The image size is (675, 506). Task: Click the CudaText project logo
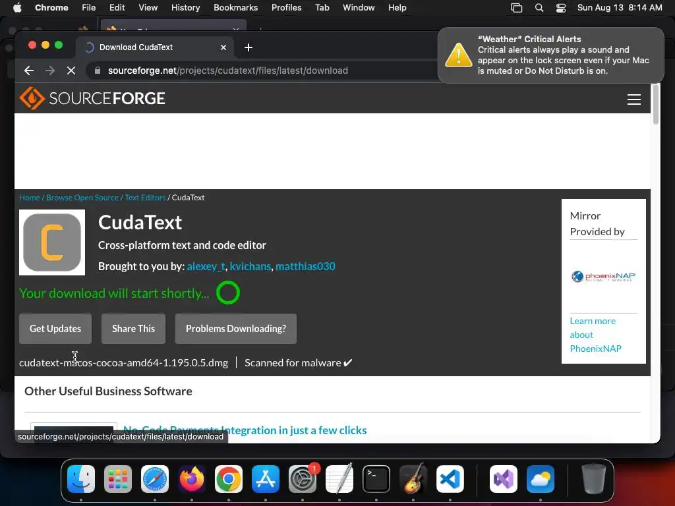pos(52,242)
